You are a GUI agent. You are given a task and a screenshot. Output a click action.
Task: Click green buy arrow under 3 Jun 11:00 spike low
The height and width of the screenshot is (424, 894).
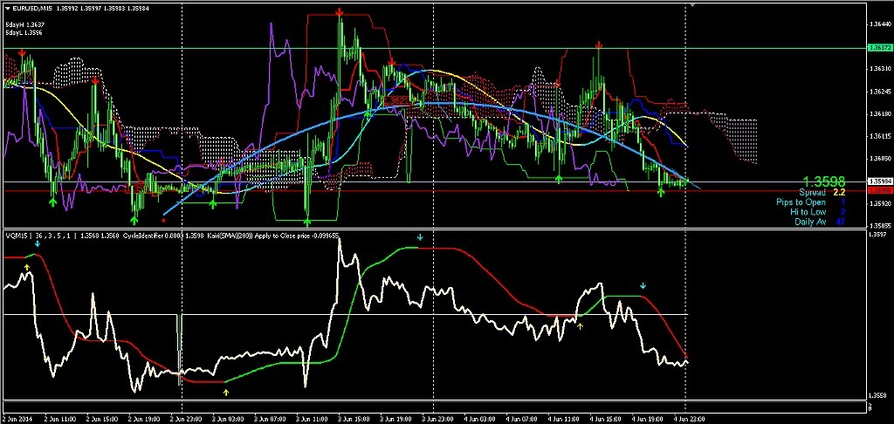308,221
